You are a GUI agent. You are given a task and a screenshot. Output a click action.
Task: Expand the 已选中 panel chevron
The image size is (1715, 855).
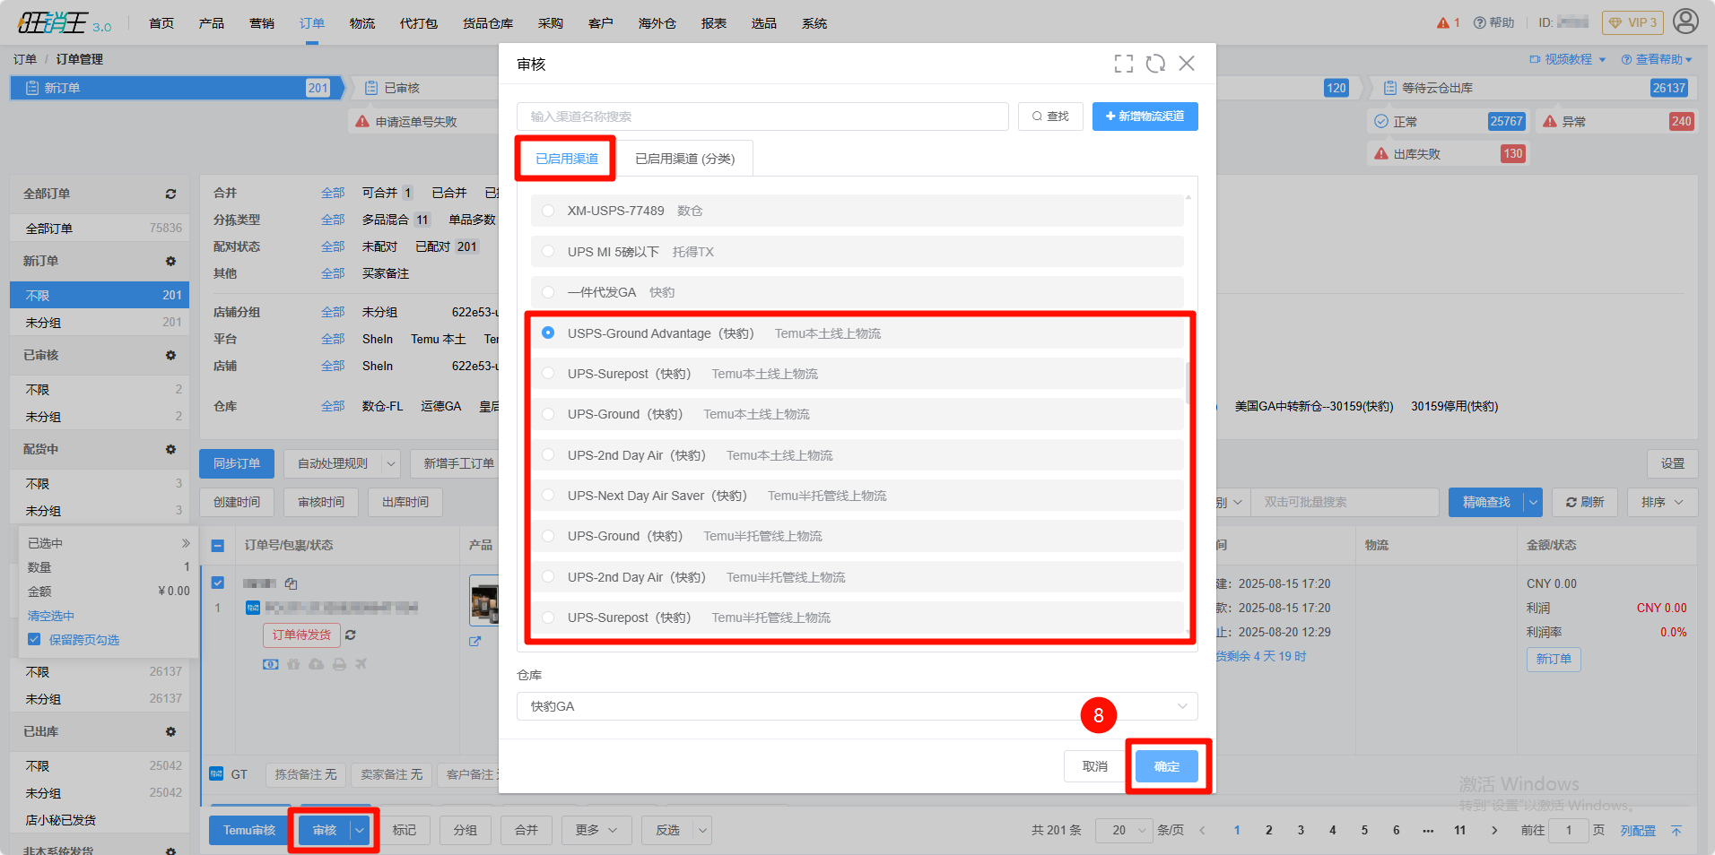click(x=186, y=543)
